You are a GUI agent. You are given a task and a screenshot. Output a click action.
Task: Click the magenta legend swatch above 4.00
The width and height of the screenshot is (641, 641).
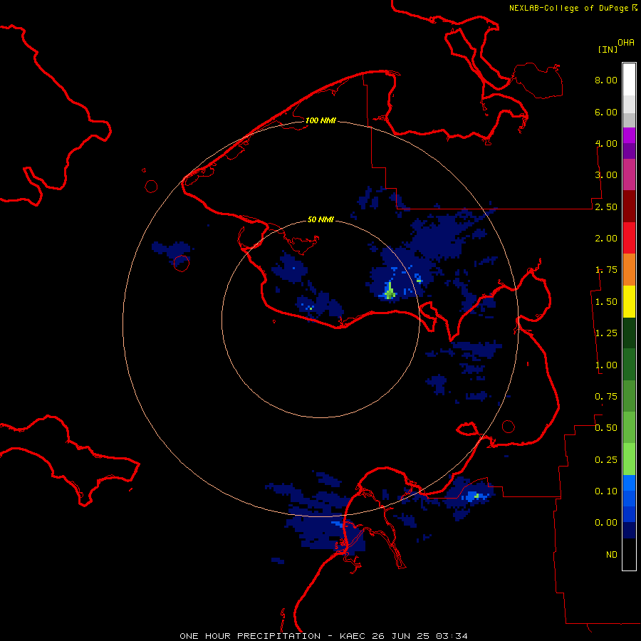[629, 135]
